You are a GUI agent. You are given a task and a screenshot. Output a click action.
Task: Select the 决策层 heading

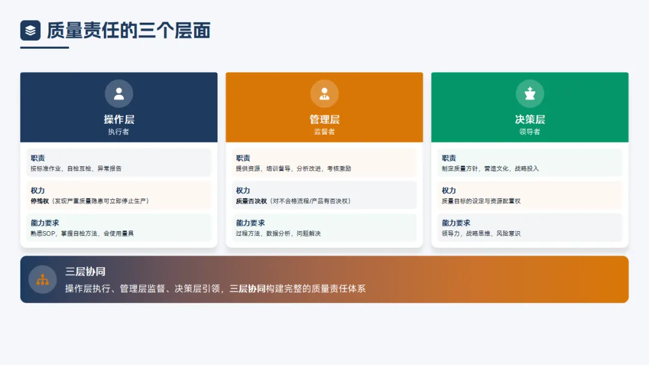tap(530, 119)
